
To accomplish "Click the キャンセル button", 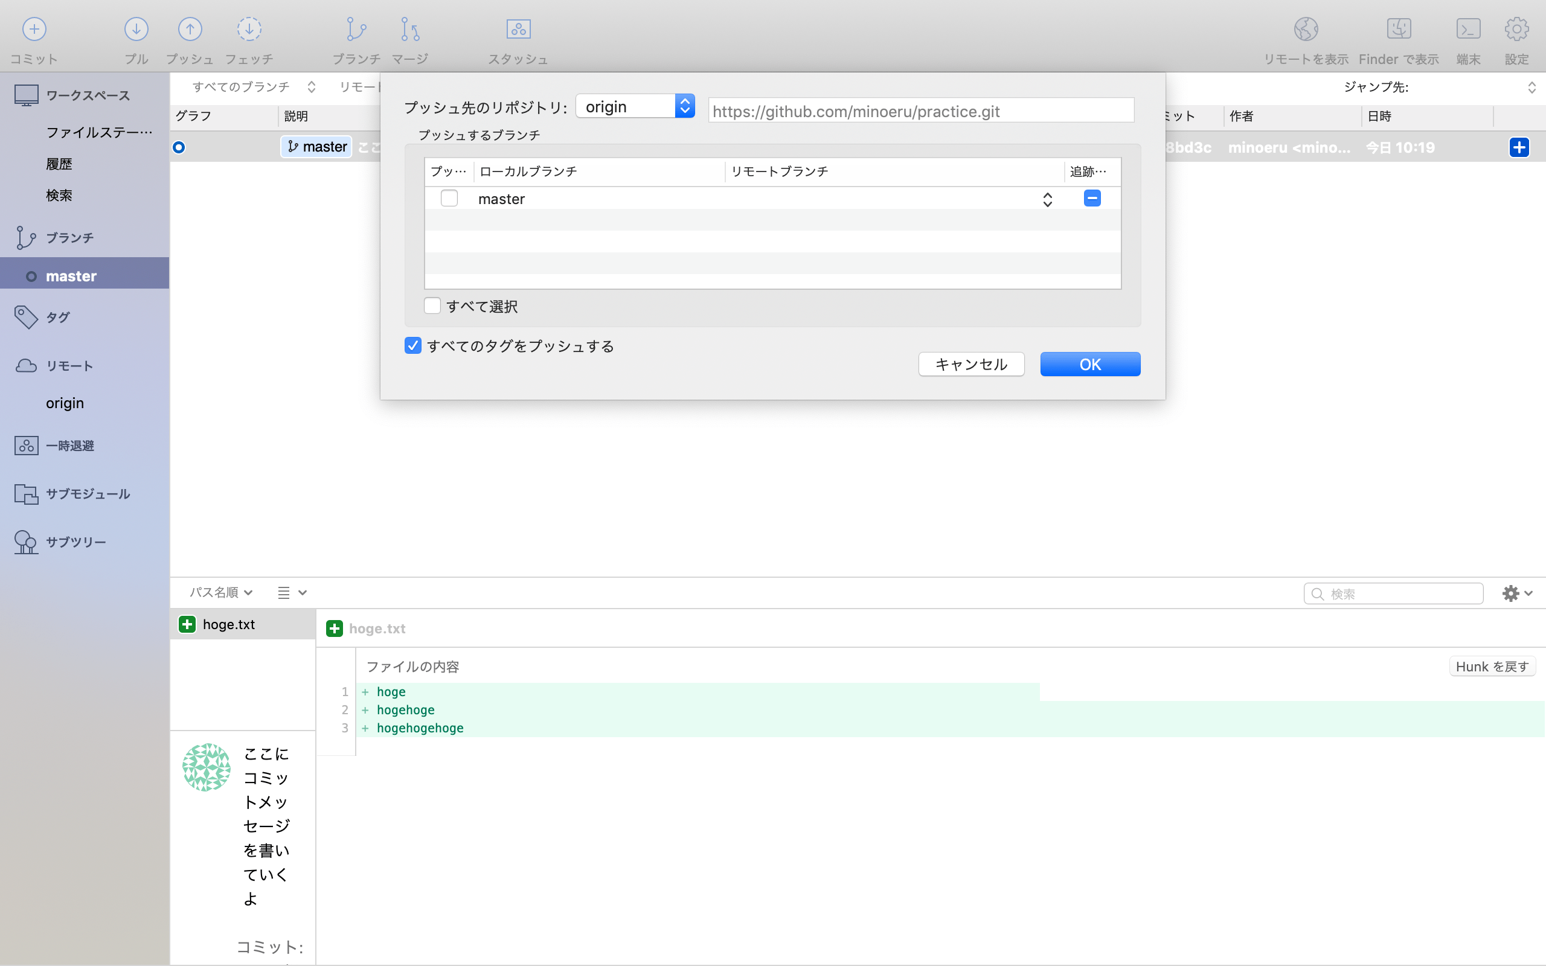I will pos(970,364).
